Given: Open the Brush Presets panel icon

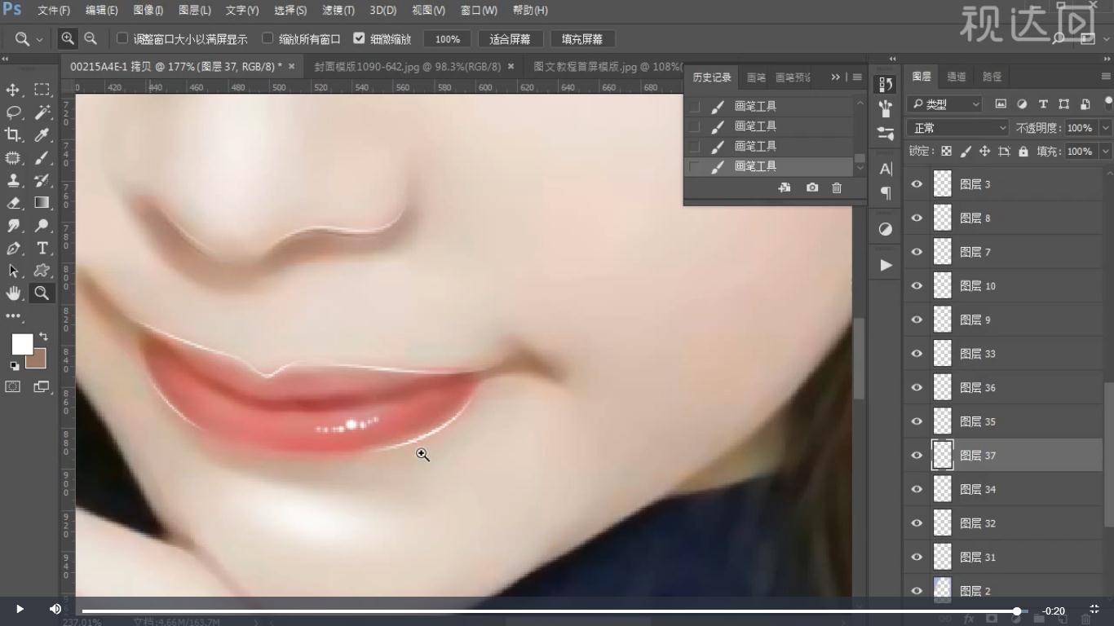Looking at the screenshot, I should (886, 108).
